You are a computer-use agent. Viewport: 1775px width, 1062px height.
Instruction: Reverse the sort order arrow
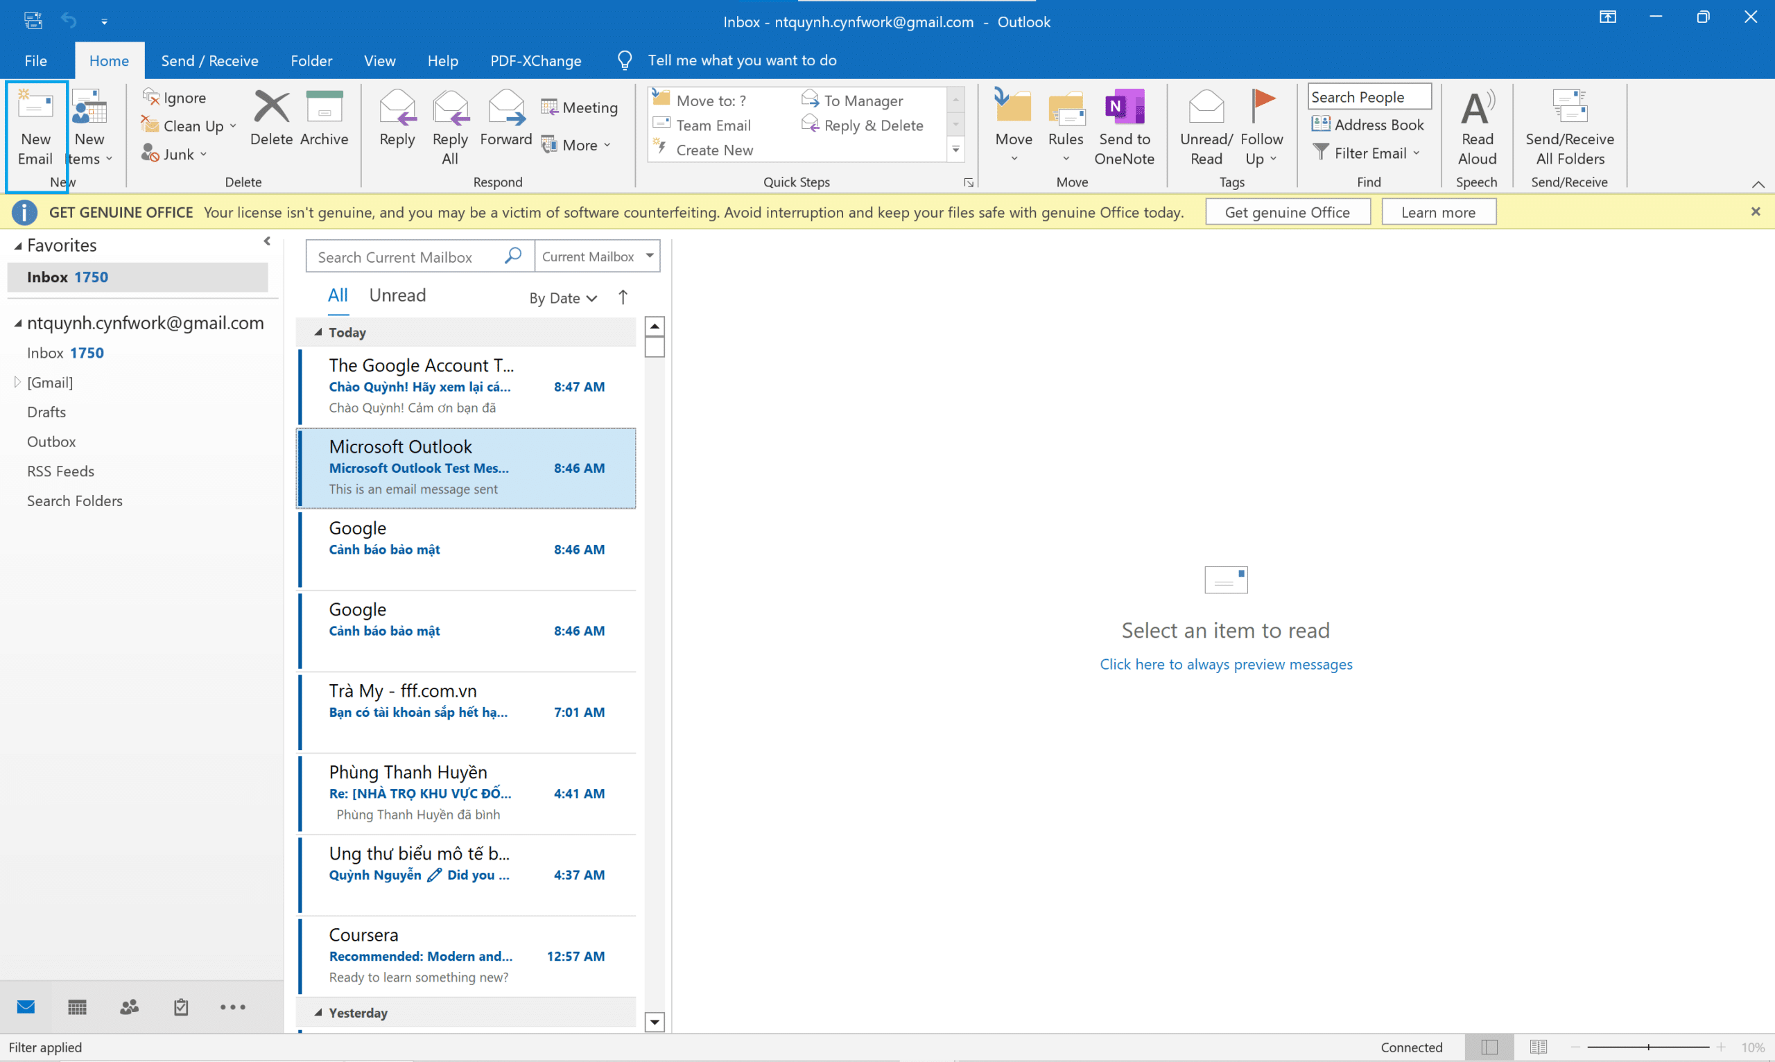click(623, 297)
